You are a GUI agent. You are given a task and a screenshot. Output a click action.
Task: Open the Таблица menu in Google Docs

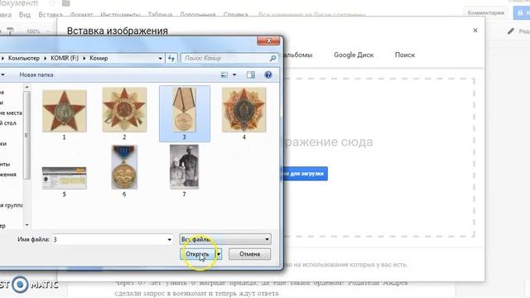[x=160, y=15]
